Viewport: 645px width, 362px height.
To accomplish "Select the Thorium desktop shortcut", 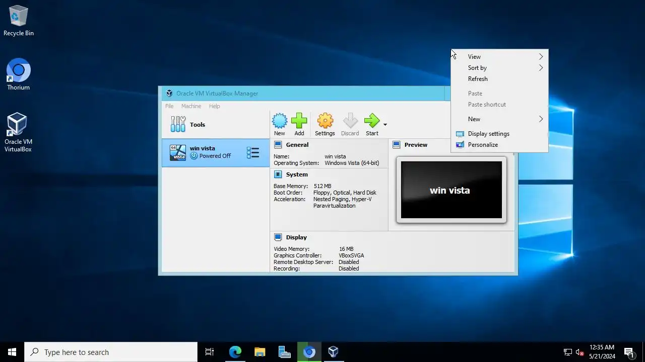I will coord(19,75).
